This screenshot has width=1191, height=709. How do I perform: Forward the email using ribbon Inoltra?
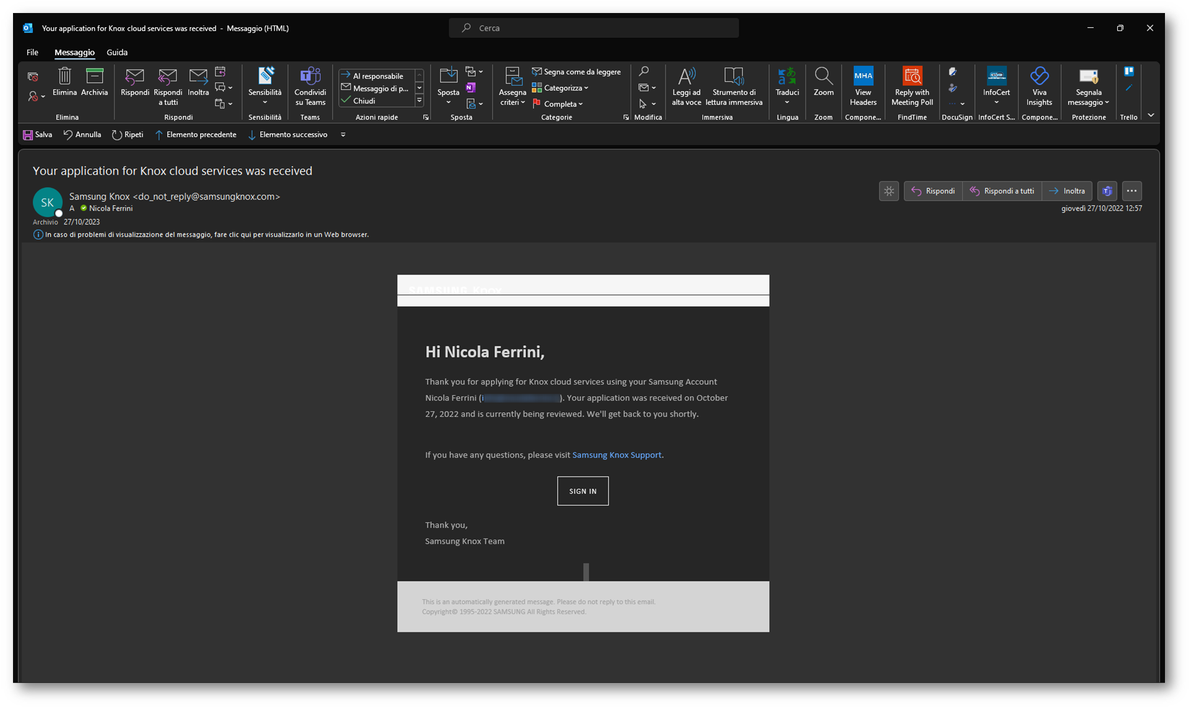tap(198, 82)
